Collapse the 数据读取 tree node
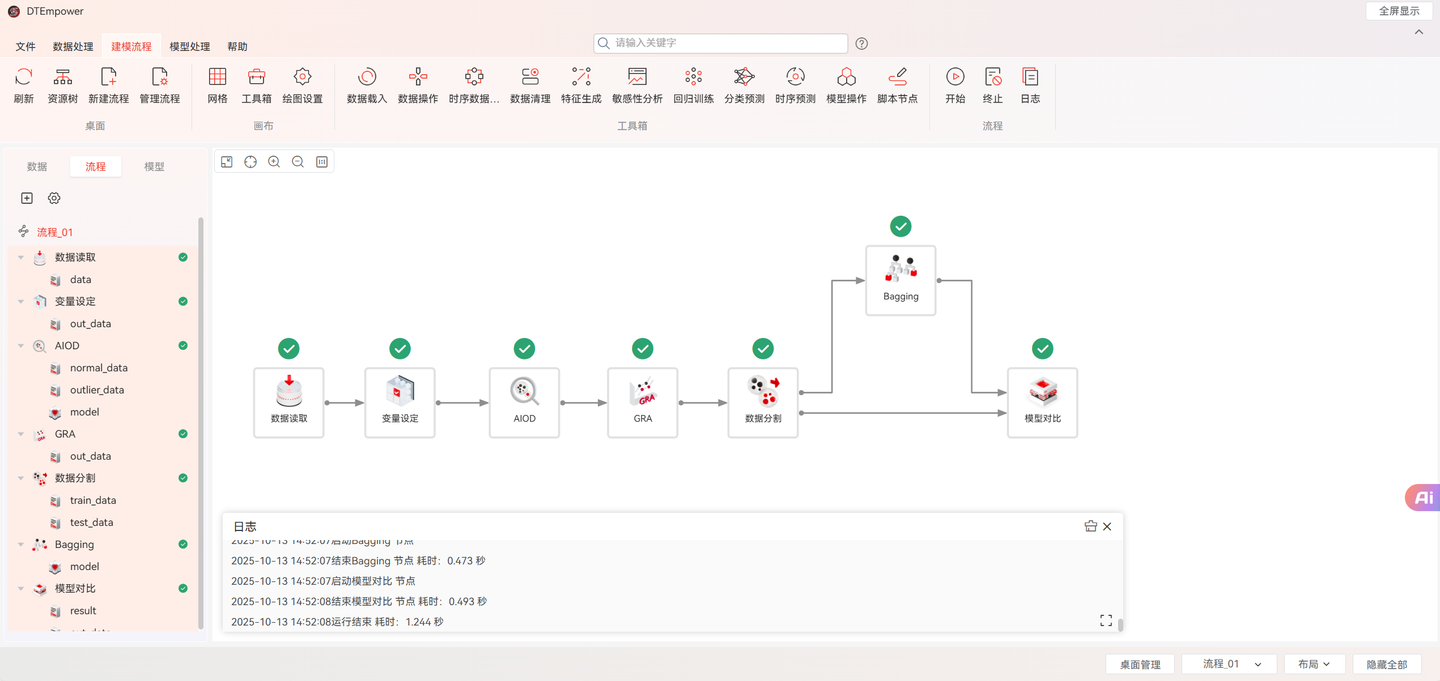This screenshot has height=681, width=1440. (21, 257)
